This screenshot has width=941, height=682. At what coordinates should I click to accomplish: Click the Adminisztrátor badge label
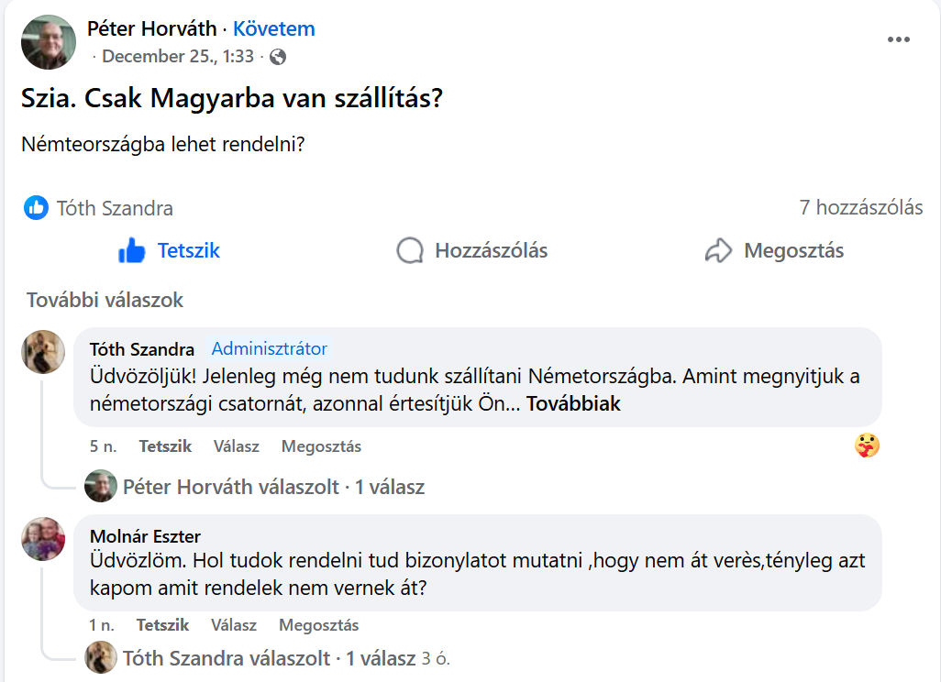[x=269, y=348]
